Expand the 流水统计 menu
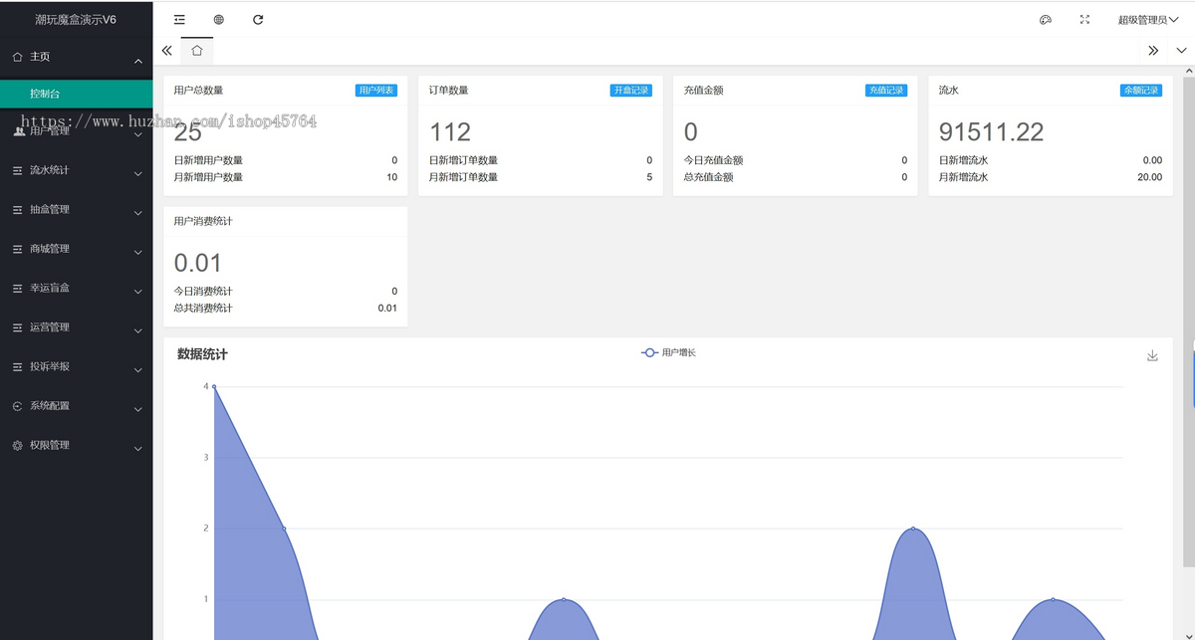This screenshot has height=640, width=1195. click(77, 170)
